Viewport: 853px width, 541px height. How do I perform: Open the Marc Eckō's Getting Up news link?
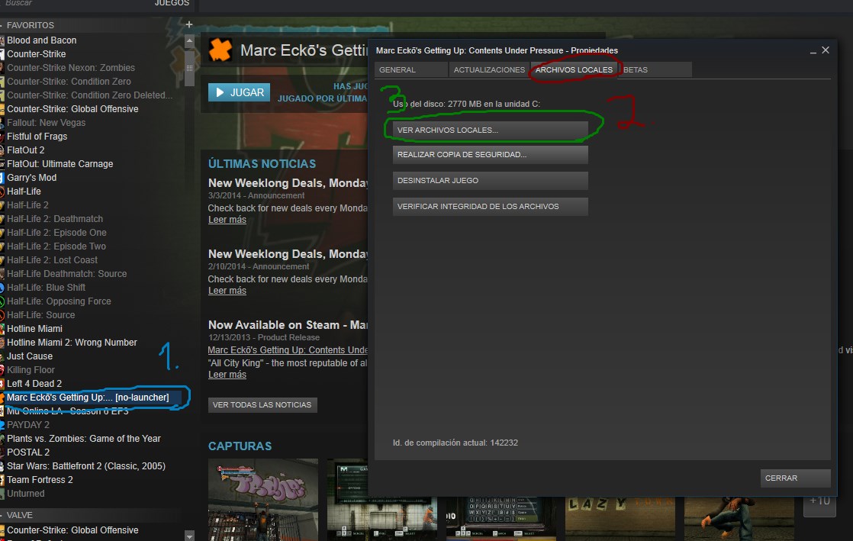(x=288, y=350)
